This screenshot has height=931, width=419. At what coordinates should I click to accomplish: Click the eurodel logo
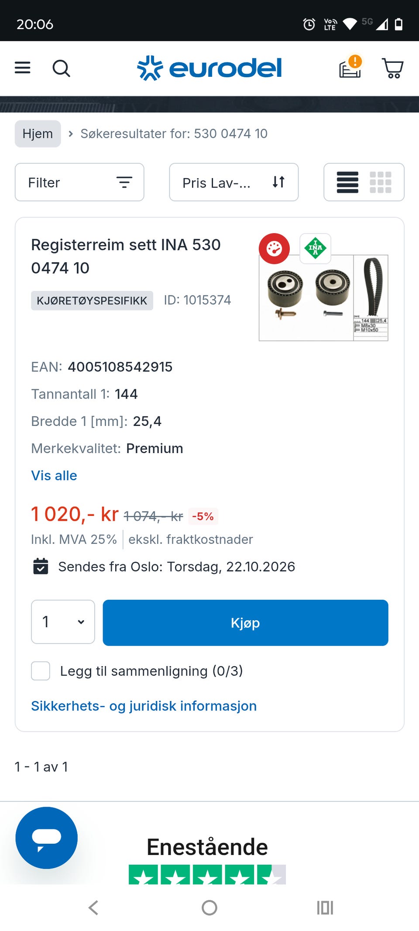coord(209,68)
